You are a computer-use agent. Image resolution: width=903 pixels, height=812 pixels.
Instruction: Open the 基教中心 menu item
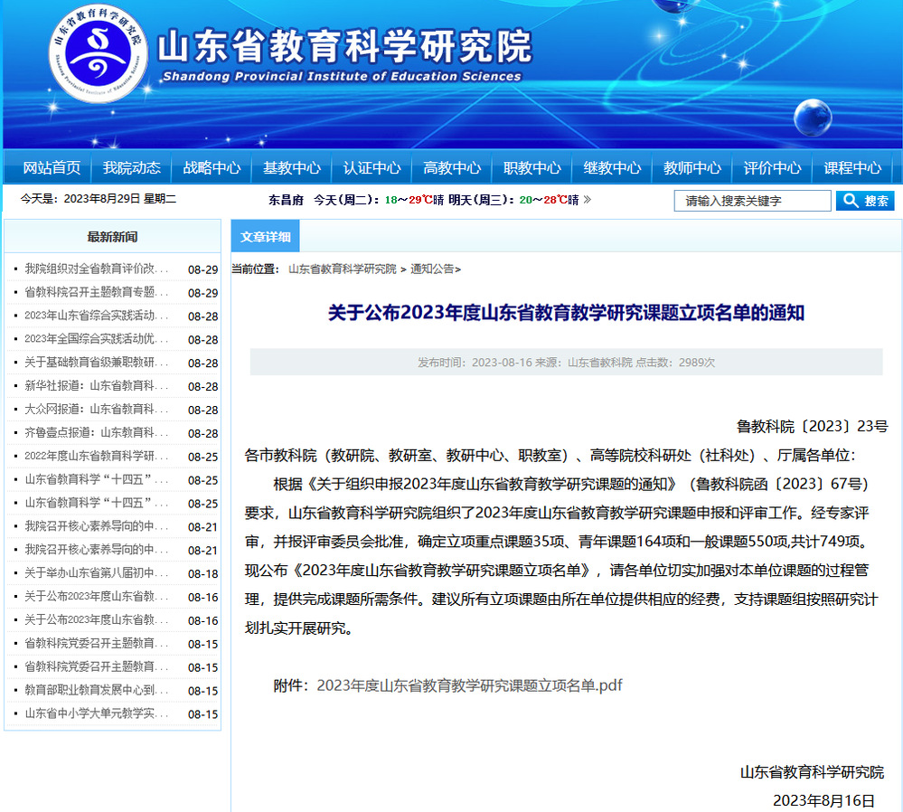click(x=292, y=167)
